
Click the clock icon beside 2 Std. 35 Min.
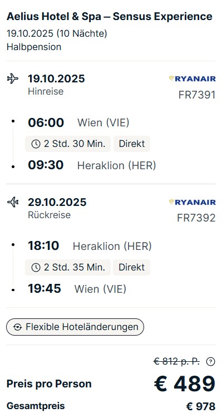[36, 267]
